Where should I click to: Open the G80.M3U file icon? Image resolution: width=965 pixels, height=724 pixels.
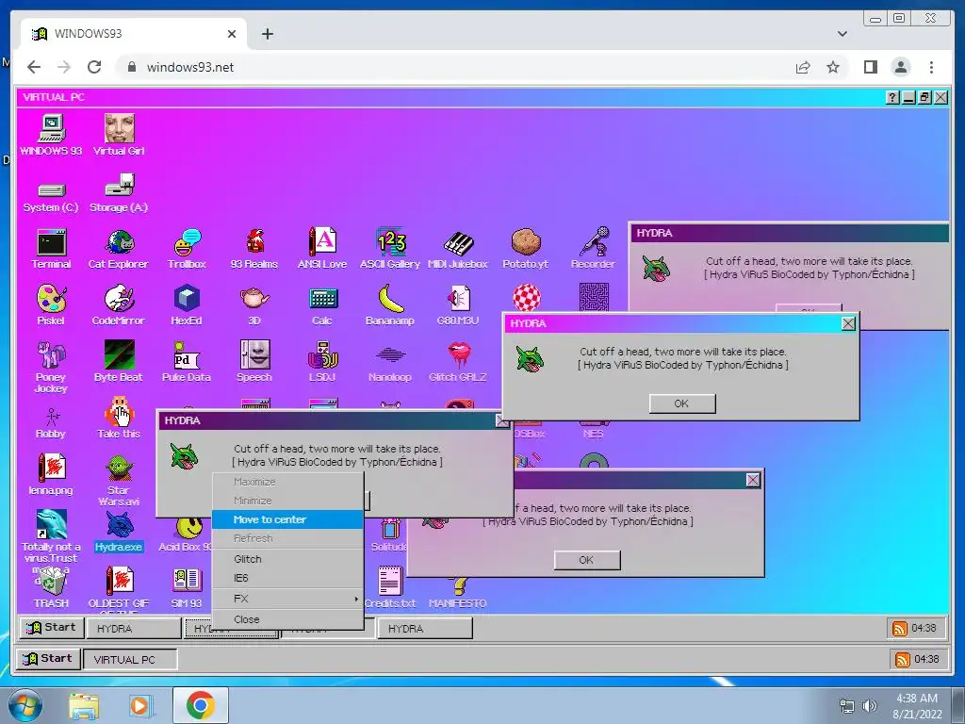457,306
